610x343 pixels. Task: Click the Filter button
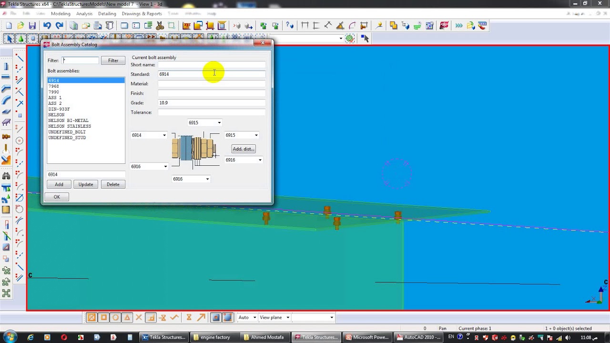point(113,61)
